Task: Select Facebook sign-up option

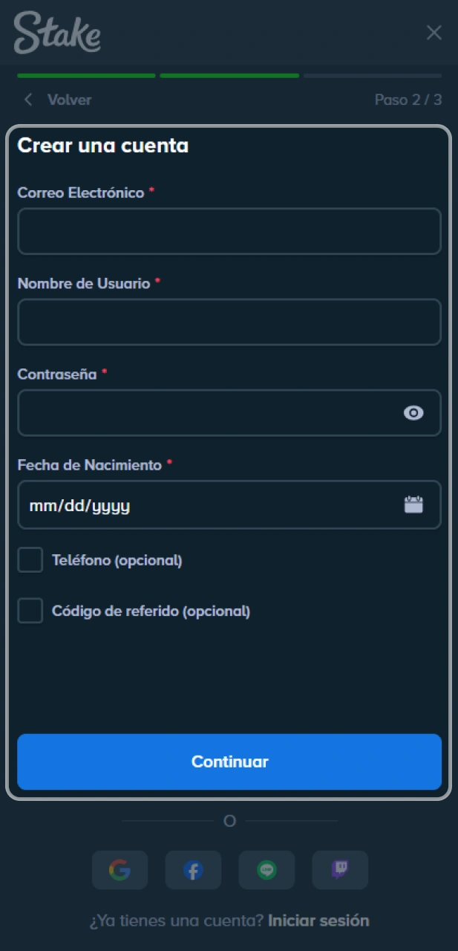Action: [x=193, y=870]
